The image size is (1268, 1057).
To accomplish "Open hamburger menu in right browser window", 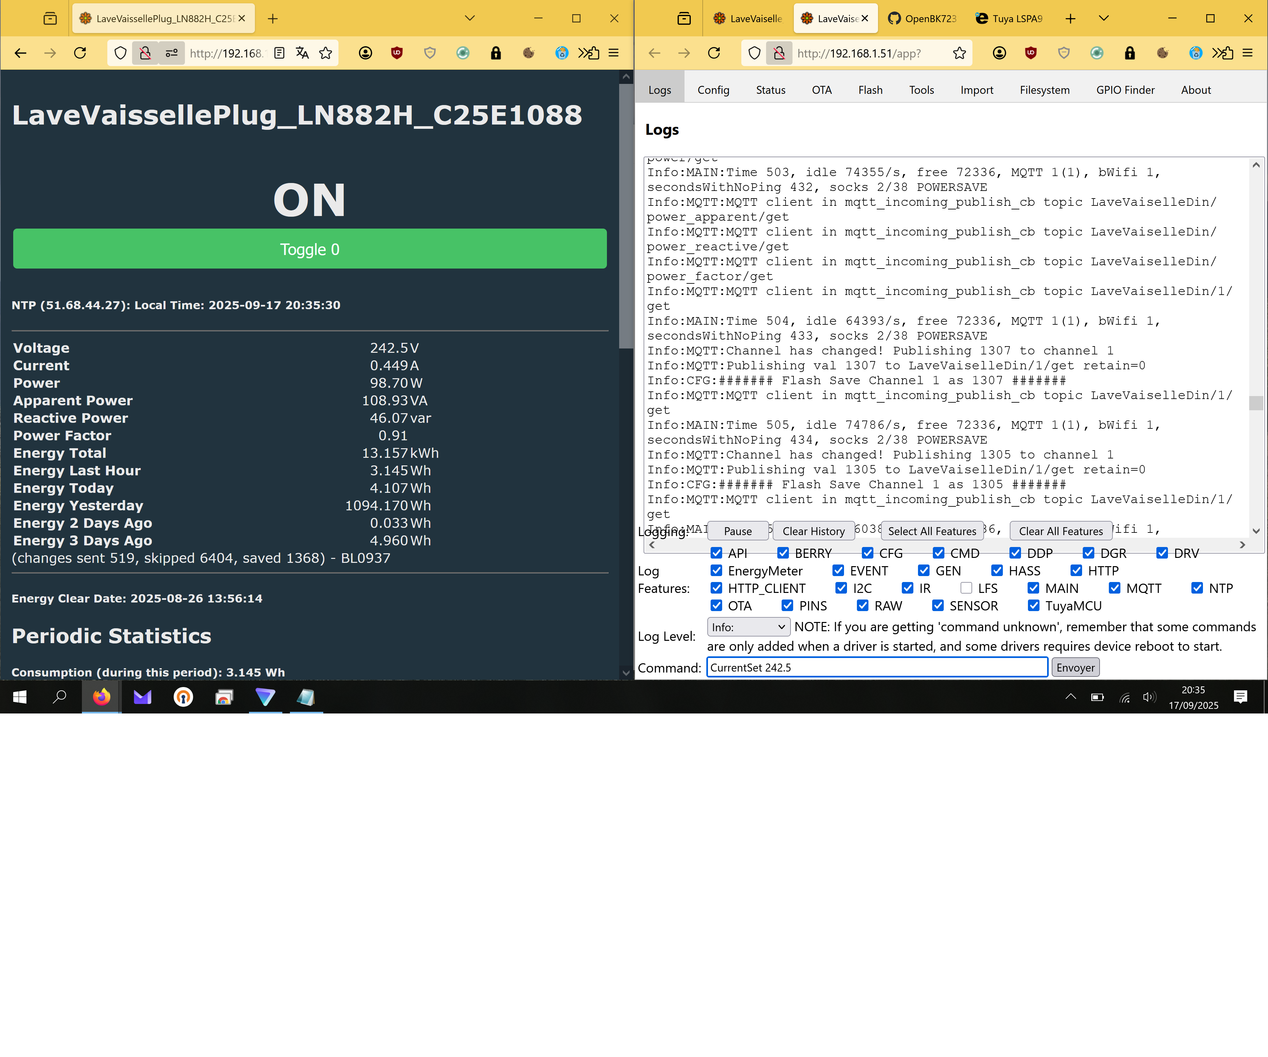I will [1248, 53].
